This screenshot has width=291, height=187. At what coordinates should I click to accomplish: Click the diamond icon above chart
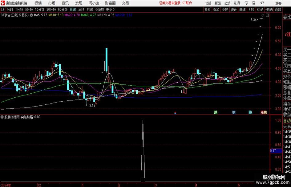coord(263,15)
